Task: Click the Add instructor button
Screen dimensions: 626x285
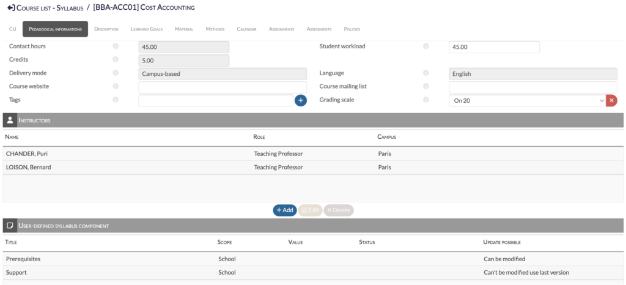Action: [x=285, y=210]
